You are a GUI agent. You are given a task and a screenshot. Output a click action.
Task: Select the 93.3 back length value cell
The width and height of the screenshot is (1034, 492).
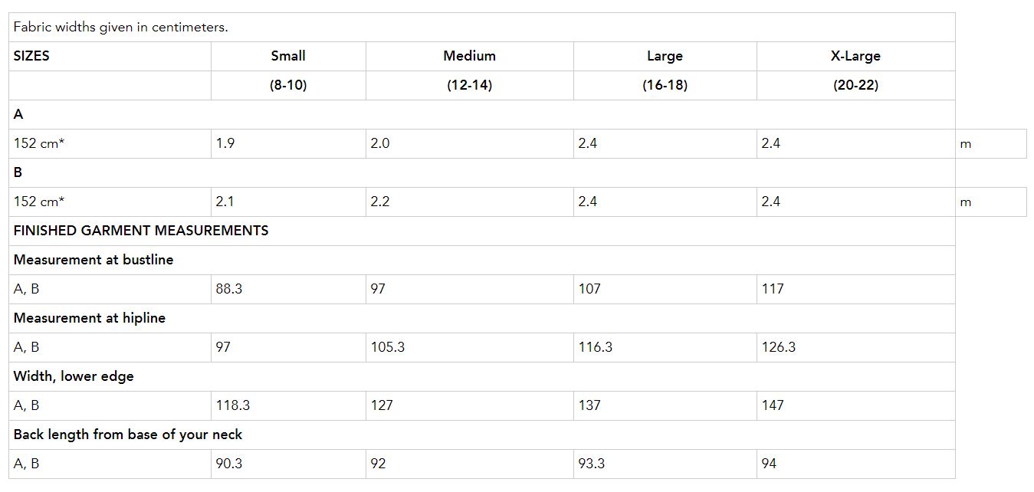(x=592, y=464)
